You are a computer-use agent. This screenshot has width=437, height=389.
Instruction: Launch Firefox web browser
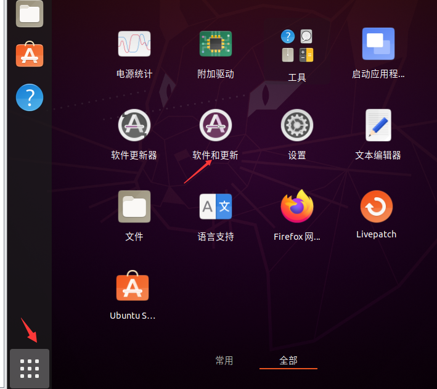point(297,207)
